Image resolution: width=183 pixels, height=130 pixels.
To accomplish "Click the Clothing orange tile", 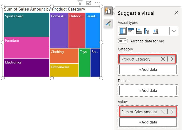I will [x=64, y=56].
